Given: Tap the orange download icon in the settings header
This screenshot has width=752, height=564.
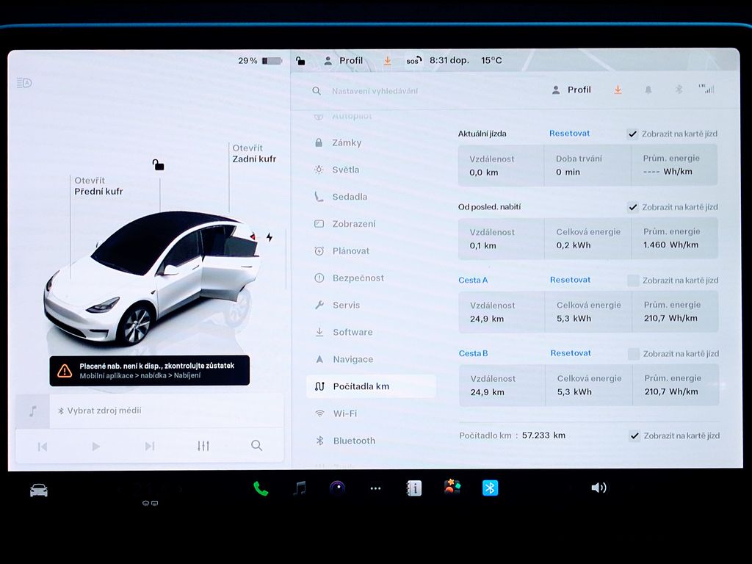Looking at the screenshot, I should click(618, 90).
